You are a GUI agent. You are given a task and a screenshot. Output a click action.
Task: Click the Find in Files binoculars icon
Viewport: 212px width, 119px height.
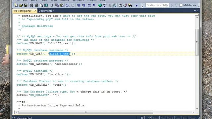click(130, 5)
